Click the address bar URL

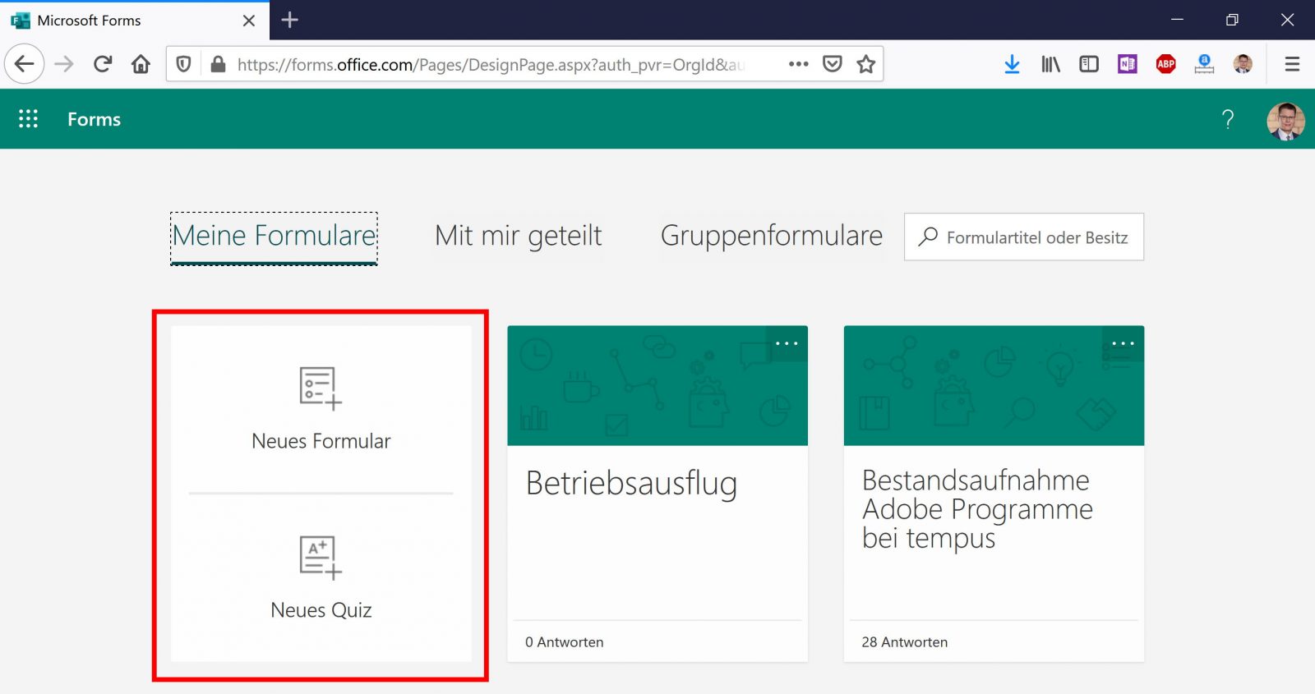click(491, 64)
